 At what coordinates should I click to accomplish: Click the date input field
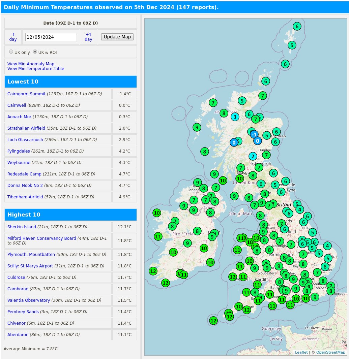tap(51, 37)
